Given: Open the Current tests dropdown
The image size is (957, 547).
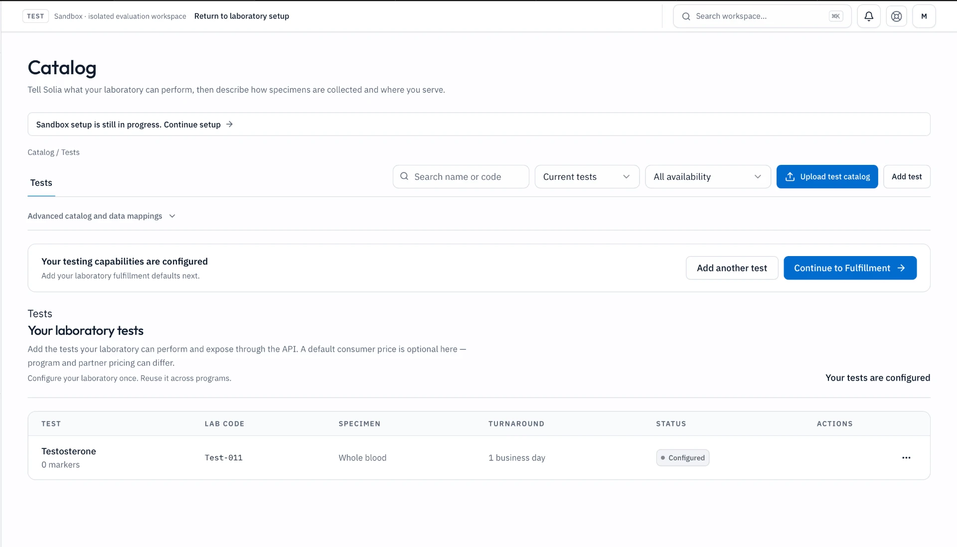Looking at the screenshot, I should tap(587, 177).
